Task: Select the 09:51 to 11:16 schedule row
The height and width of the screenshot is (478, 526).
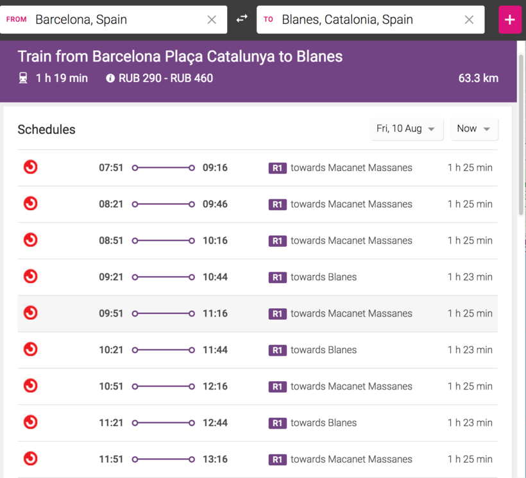Action: [x=257, y=313]
